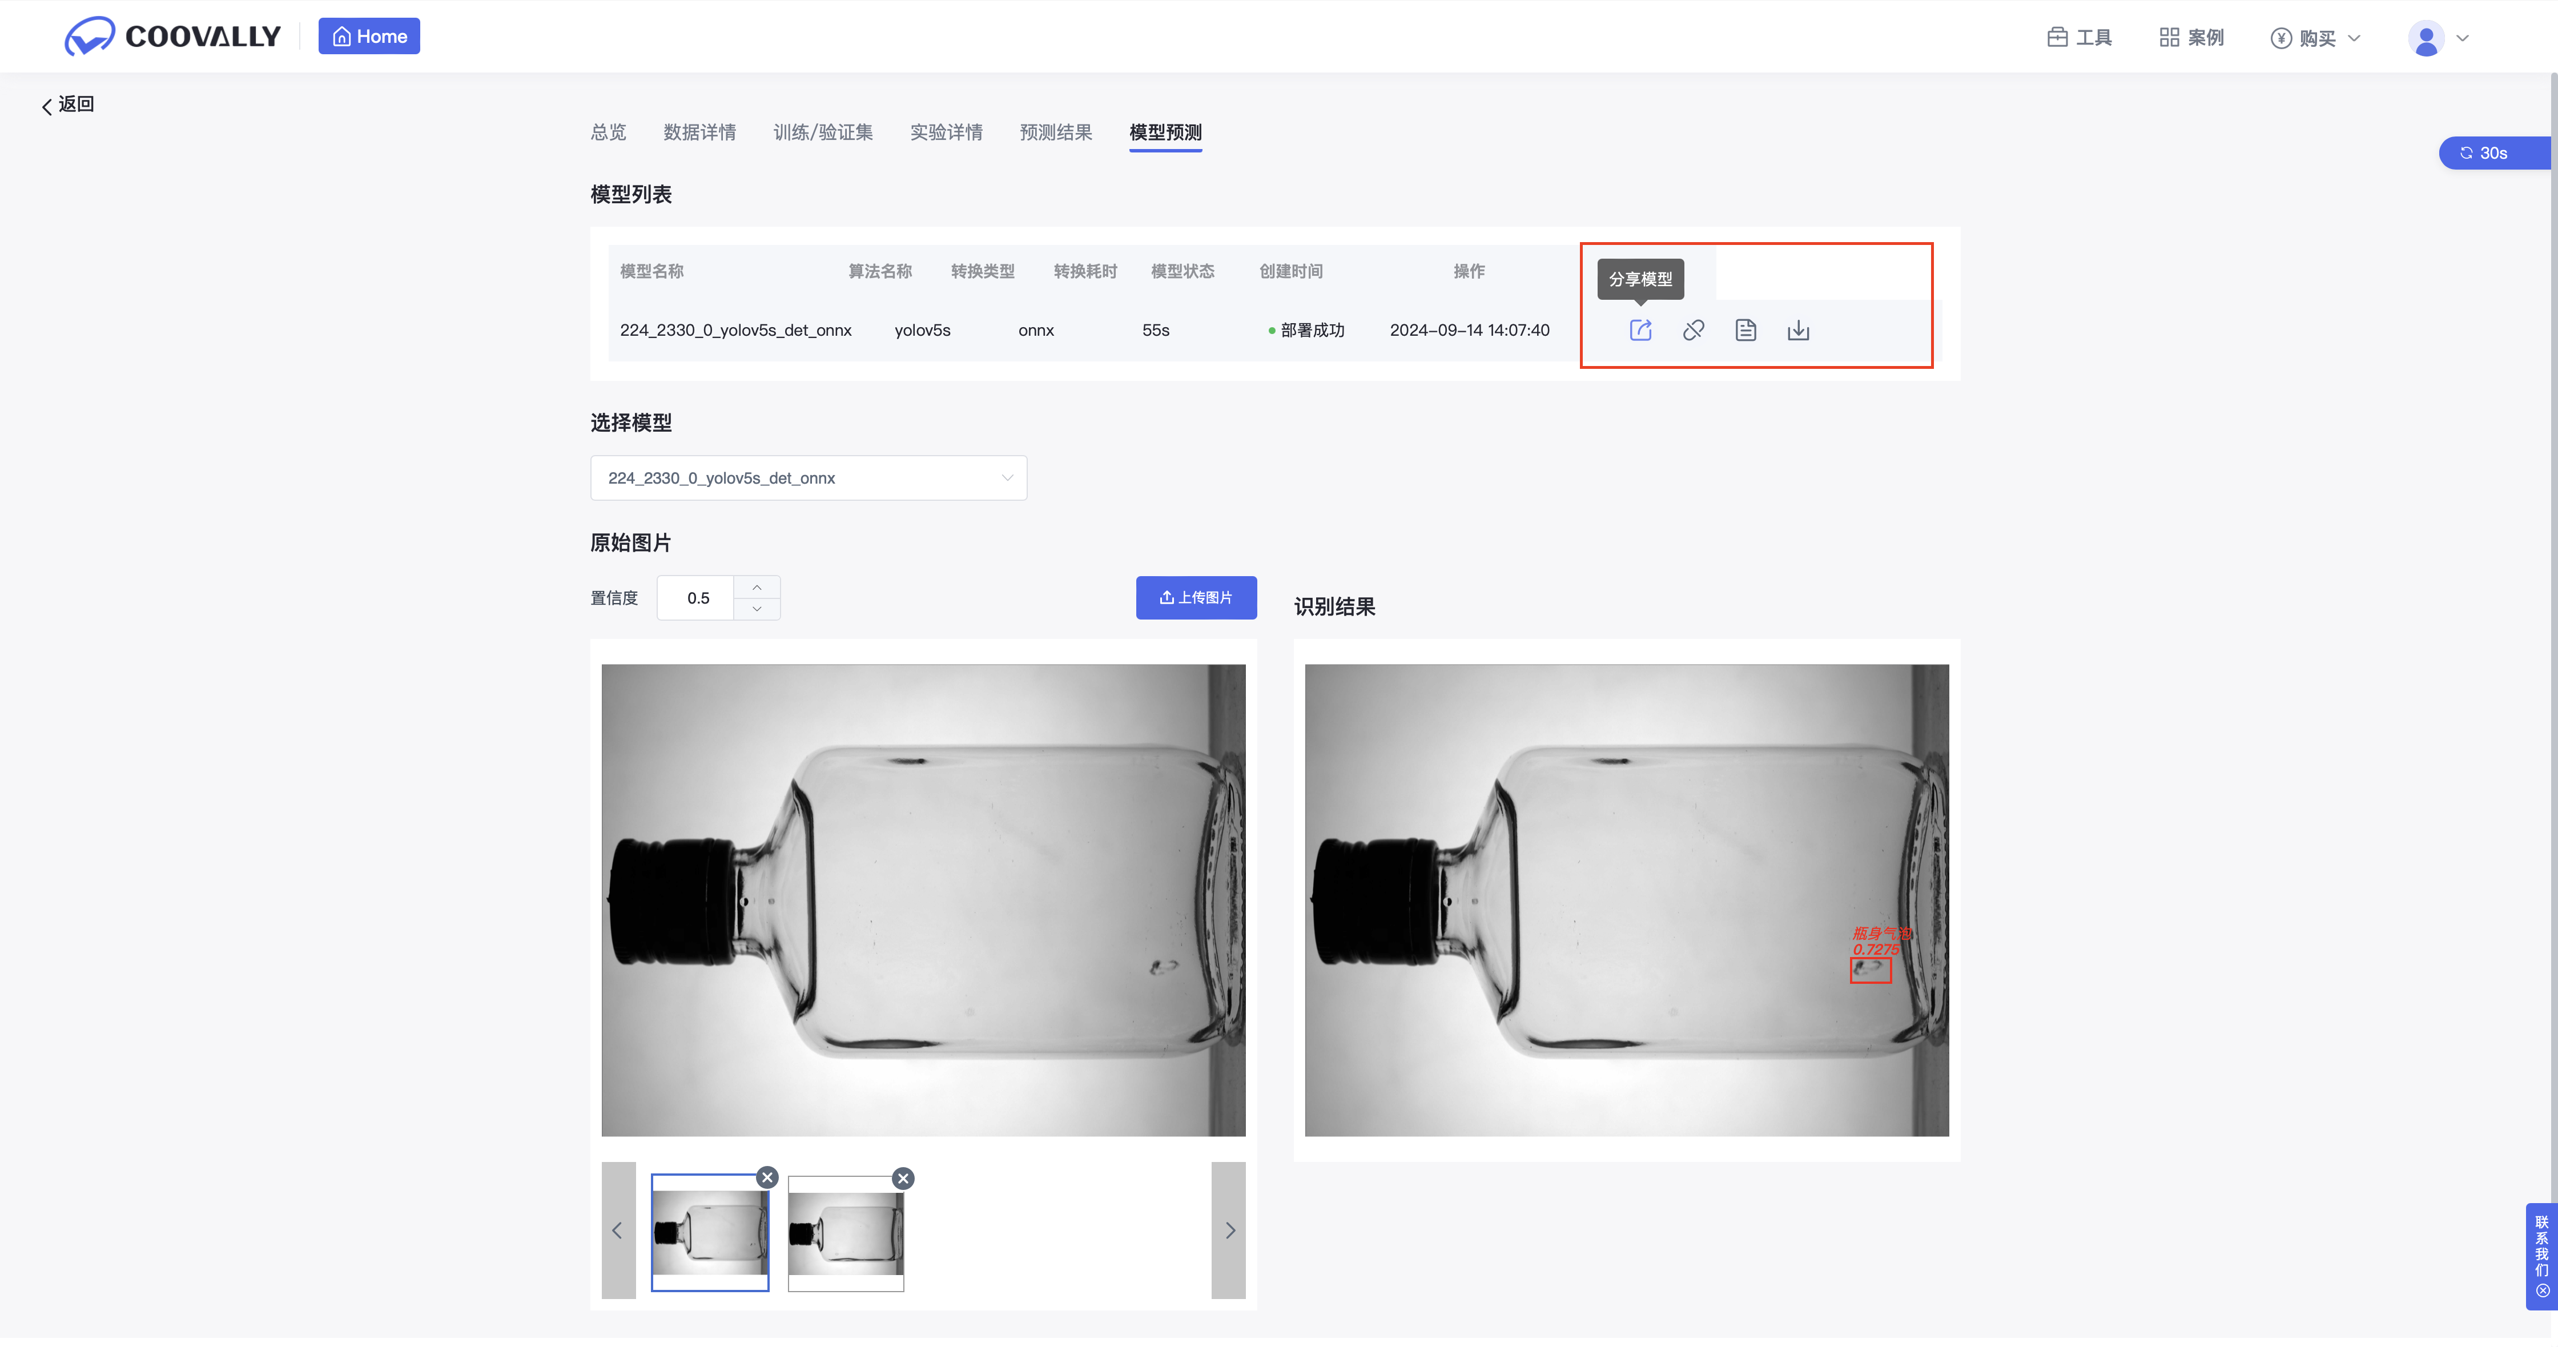Switch to the 预测结果 tab
The width and height of the screenshot is (2558, 1347).
click(x=1056, y=132)
